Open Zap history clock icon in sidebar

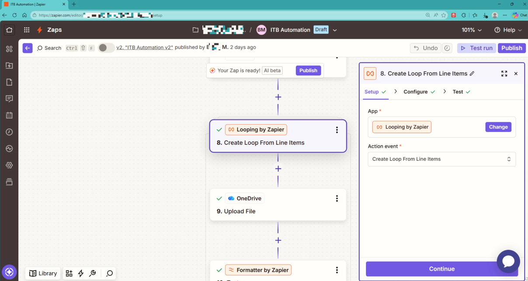tap(9, 132)
